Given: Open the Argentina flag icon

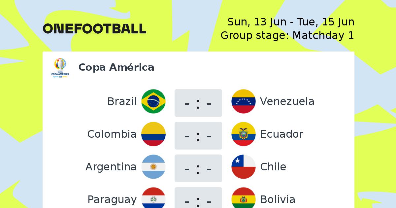Looking at the screenshot, I should (x=153, y=167).
